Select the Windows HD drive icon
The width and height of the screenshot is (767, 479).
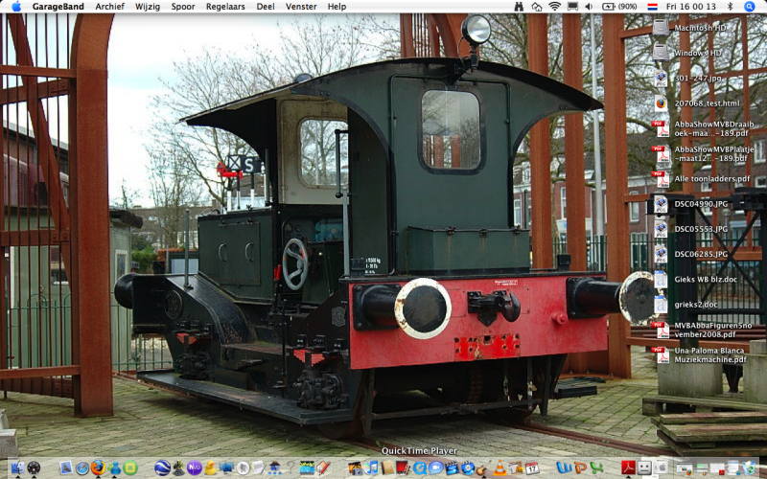pyautogui.click(x=661, y=53)
